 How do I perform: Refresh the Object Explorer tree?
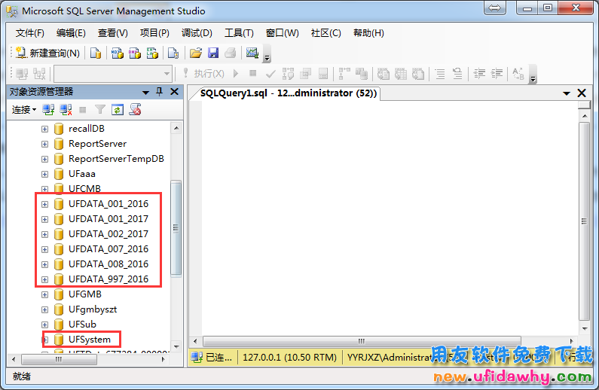(x=118, y=110)
